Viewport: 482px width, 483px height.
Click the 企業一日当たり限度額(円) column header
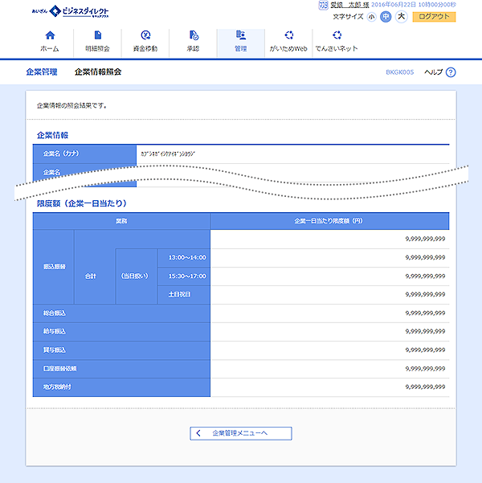(x=329, y=221)
